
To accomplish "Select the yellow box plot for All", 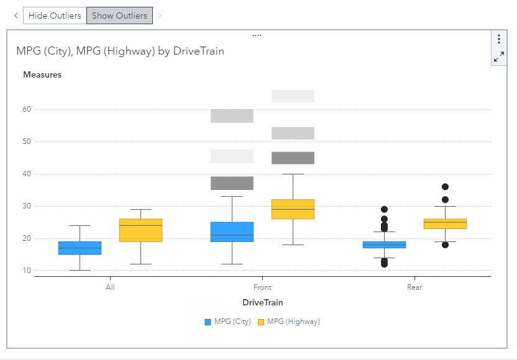I will pos(141,230).
